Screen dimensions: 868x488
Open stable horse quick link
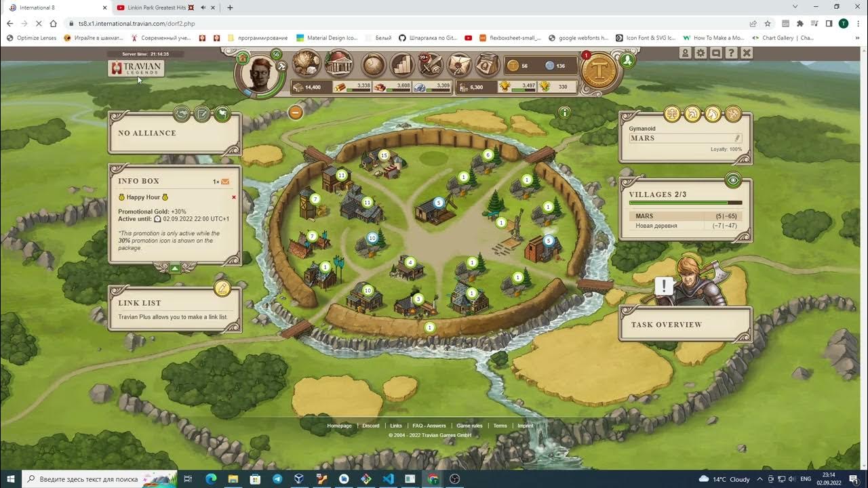713,114
